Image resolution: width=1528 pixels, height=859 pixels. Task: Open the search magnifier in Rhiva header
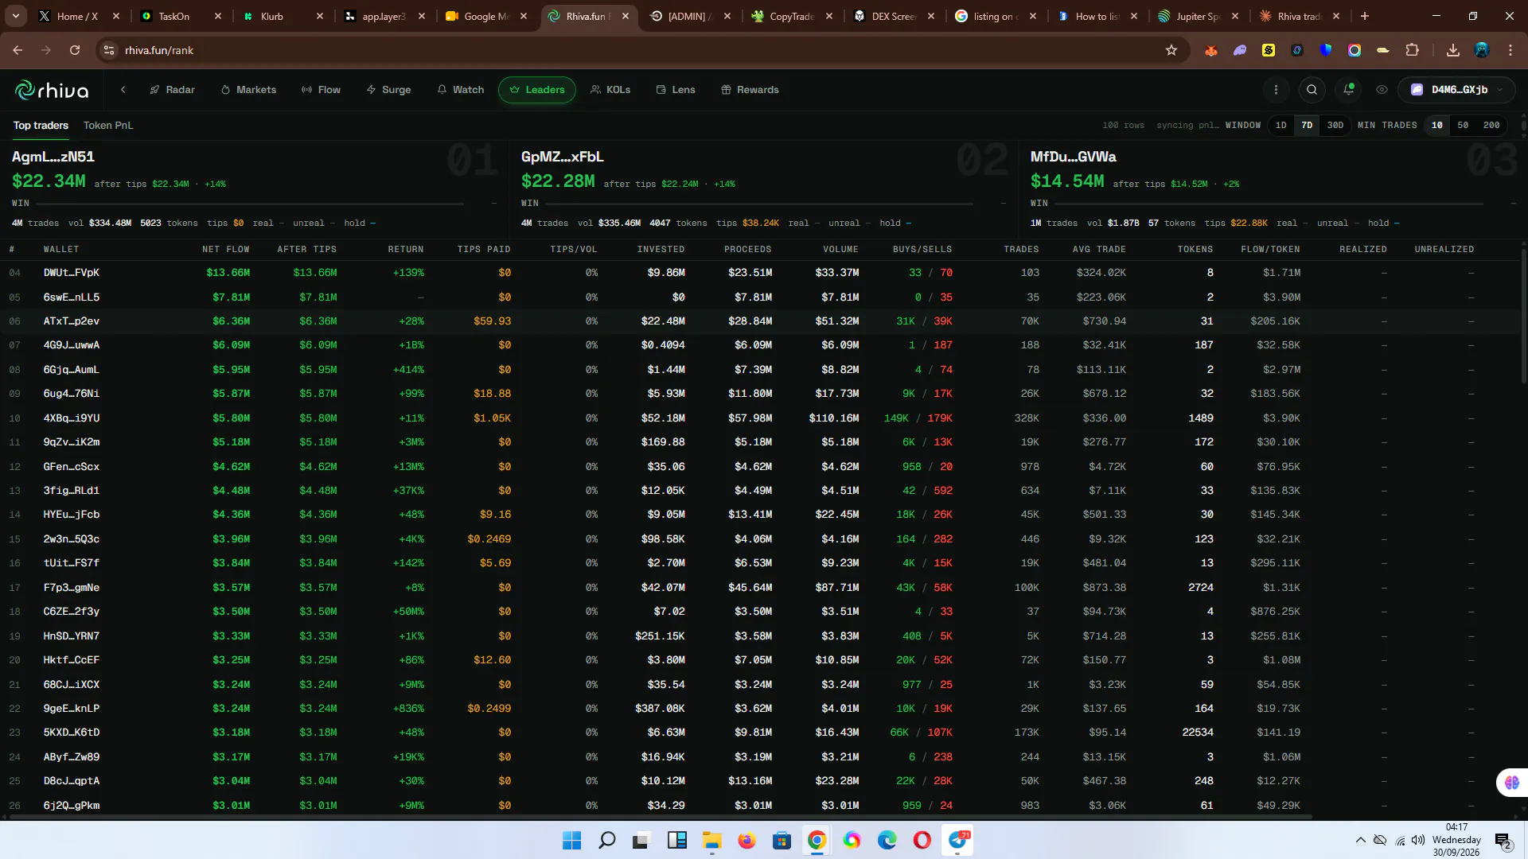click(1312, 90)
